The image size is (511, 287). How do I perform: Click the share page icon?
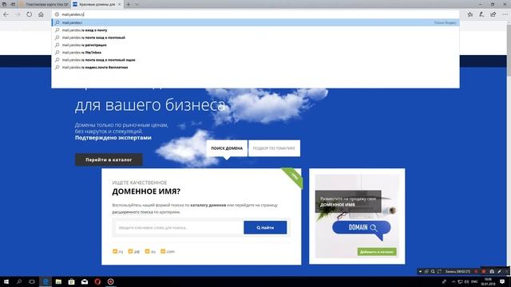[x=493, y=14]
